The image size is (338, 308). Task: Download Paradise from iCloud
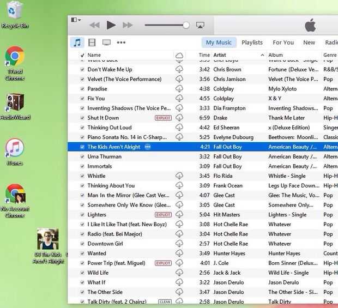click(x=179, y=89)
